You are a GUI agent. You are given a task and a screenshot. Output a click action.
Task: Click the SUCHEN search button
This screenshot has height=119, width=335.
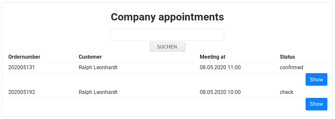[x=167, y=46]
